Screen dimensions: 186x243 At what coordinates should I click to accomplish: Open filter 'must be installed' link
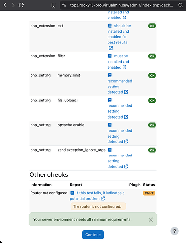pyautogui.click(x=119, y=62)
